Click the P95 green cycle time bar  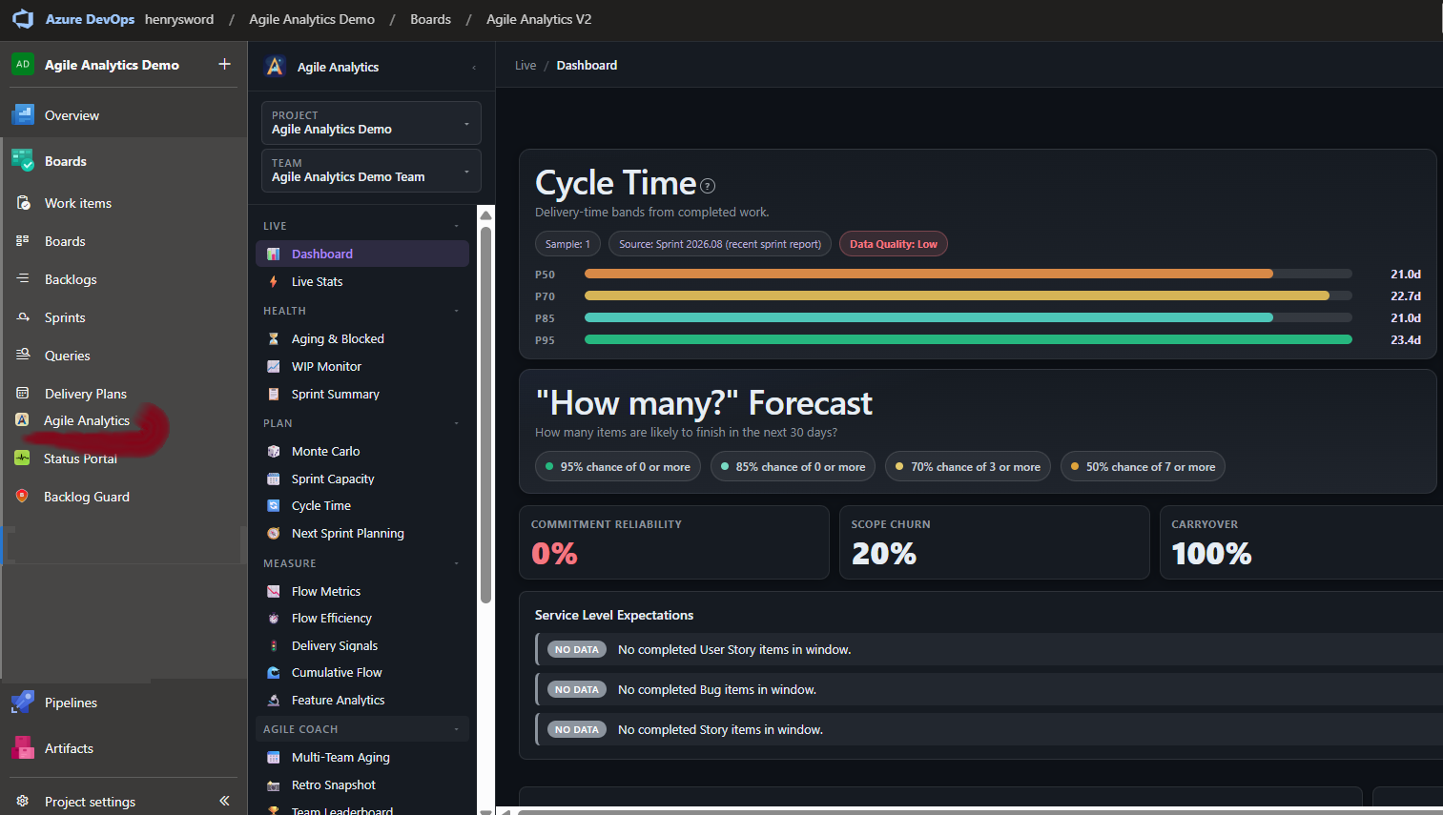coord(968,339)
